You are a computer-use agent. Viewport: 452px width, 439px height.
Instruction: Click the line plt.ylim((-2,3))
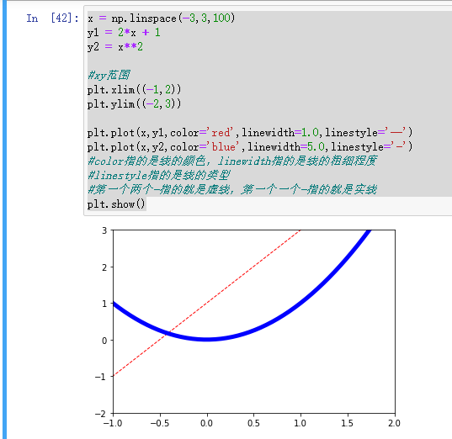coord(135,103)
